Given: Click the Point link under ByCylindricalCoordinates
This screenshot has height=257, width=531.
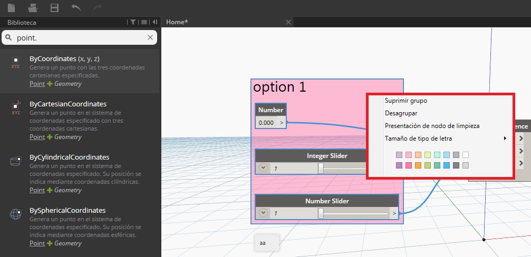Looking at the screenshot, I should (x=37, y=190).
